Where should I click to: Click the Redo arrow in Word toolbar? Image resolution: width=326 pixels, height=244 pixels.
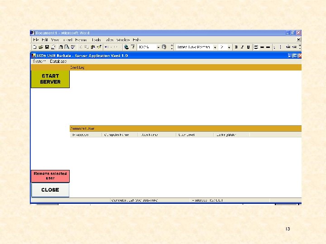pyautogui.click(x=115, y=47)
